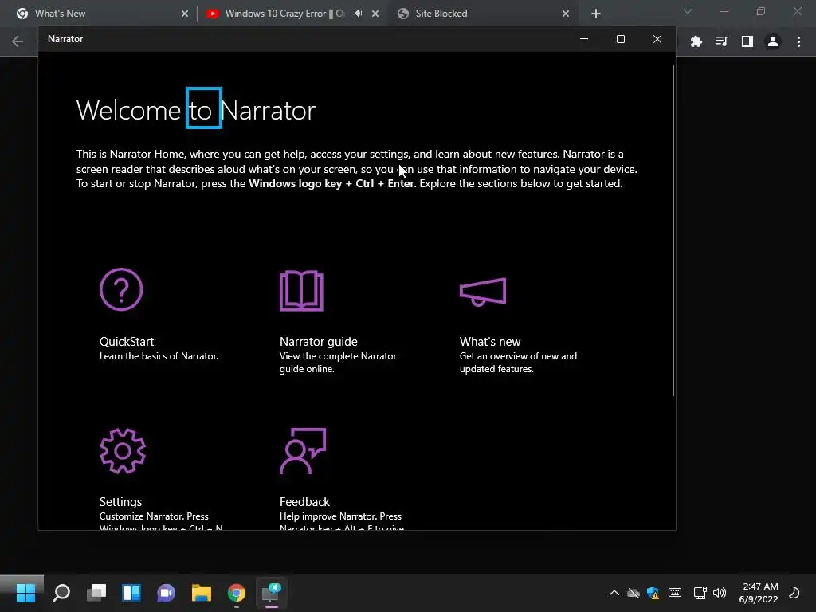Viewport: 816px width, 612px height.
Task: Click the QuickStart title link
Action: (x=127, y=341)
